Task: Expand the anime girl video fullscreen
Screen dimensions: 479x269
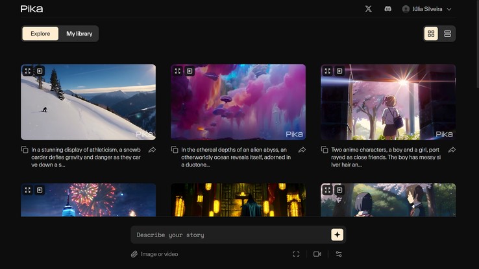Action: click(x=328, y=71)
